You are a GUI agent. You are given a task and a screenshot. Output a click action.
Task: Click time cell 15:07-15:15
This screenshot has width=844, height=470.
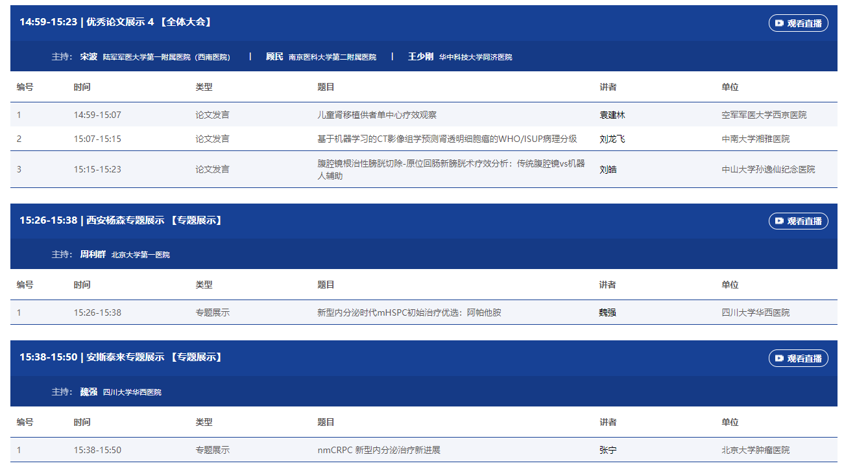point(97,139)
